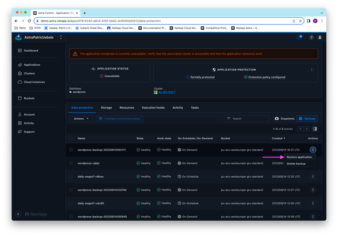Image resolution: width=338 pixels, height=236 pixels.
Task: Click the Partially protected link
Action: pos(202,77)
